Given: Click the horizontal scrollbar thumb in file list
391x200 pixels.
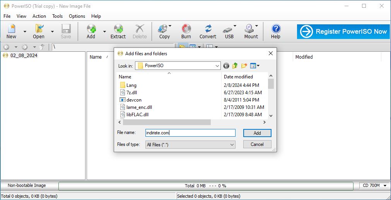Looking at the screenshot, I should pos(167,122).
